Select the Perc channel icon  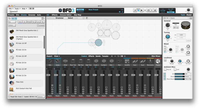(x=119, y=61)
